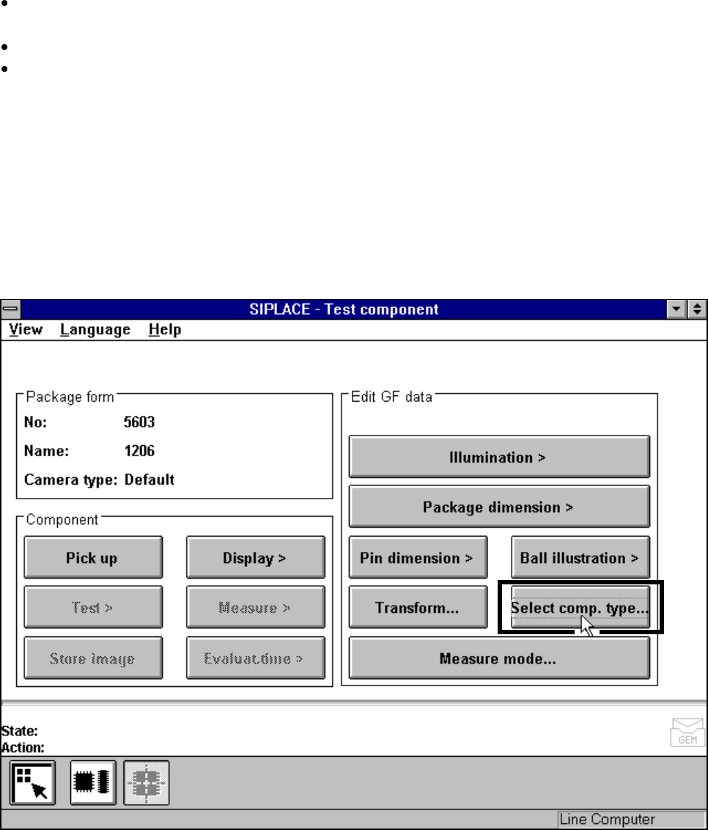Open Package dimension options

499,507
